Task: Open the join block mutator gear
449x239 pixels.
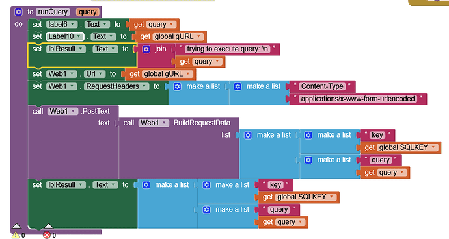Action: point(146,49)
